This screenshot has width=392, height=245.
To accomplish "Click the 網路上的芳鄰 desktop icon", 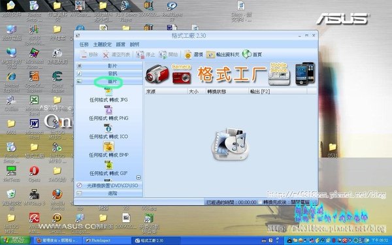I will (12, 59).
